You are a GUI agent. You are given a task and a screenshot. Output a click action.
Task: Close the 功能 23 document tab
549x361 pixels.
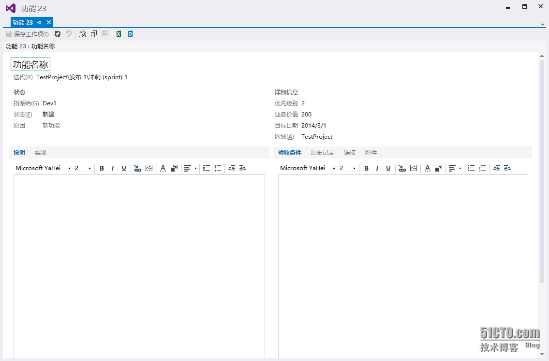point(49,22)
